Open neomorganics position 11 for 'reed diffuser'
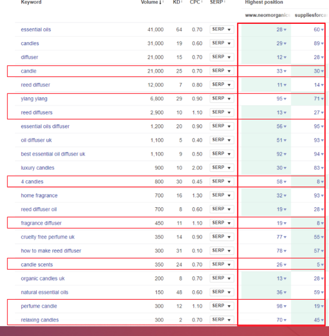Screen dimensions: 329x336 282,85
